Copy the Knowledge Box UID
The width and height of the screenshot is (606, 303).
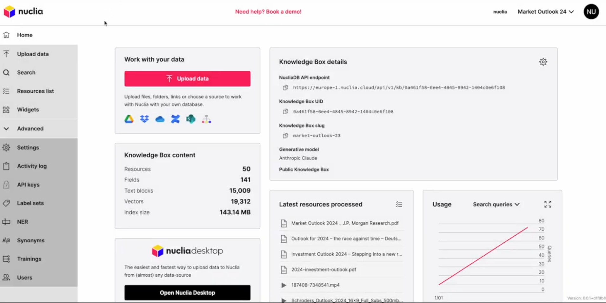285,111
